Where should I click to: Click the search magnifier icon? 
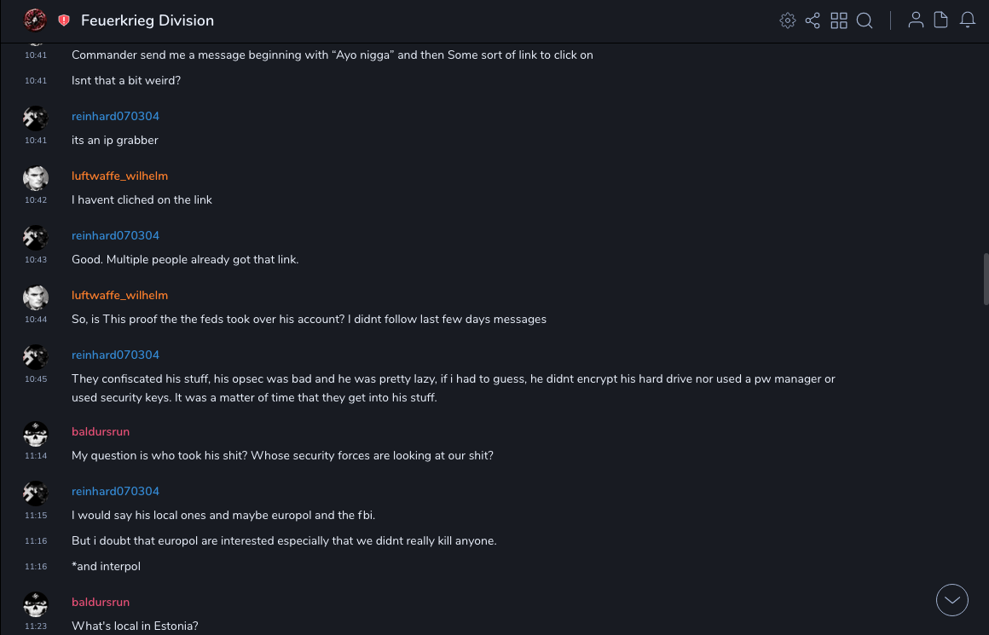865,20
